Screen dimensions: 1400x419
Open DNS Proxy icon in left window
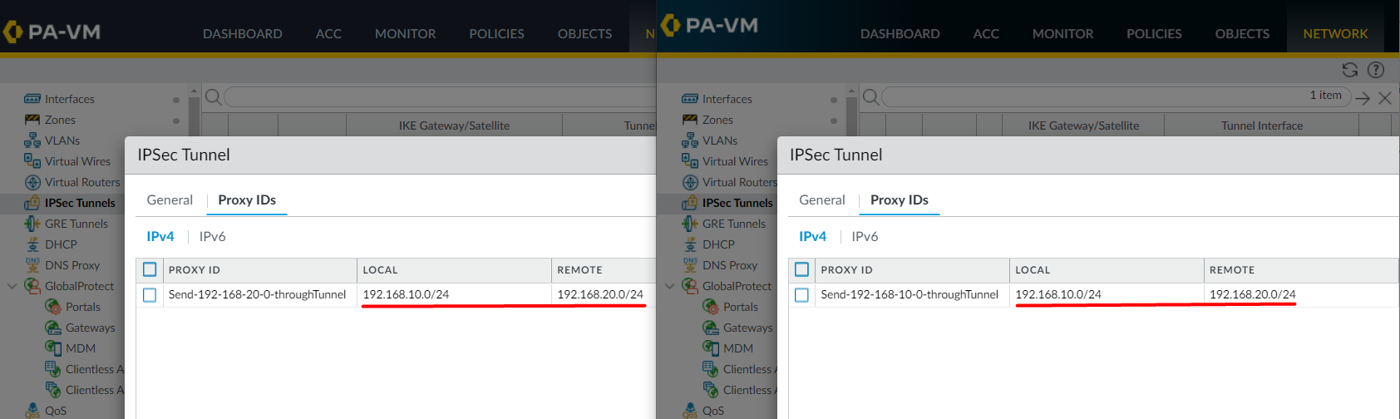(32, 264)
